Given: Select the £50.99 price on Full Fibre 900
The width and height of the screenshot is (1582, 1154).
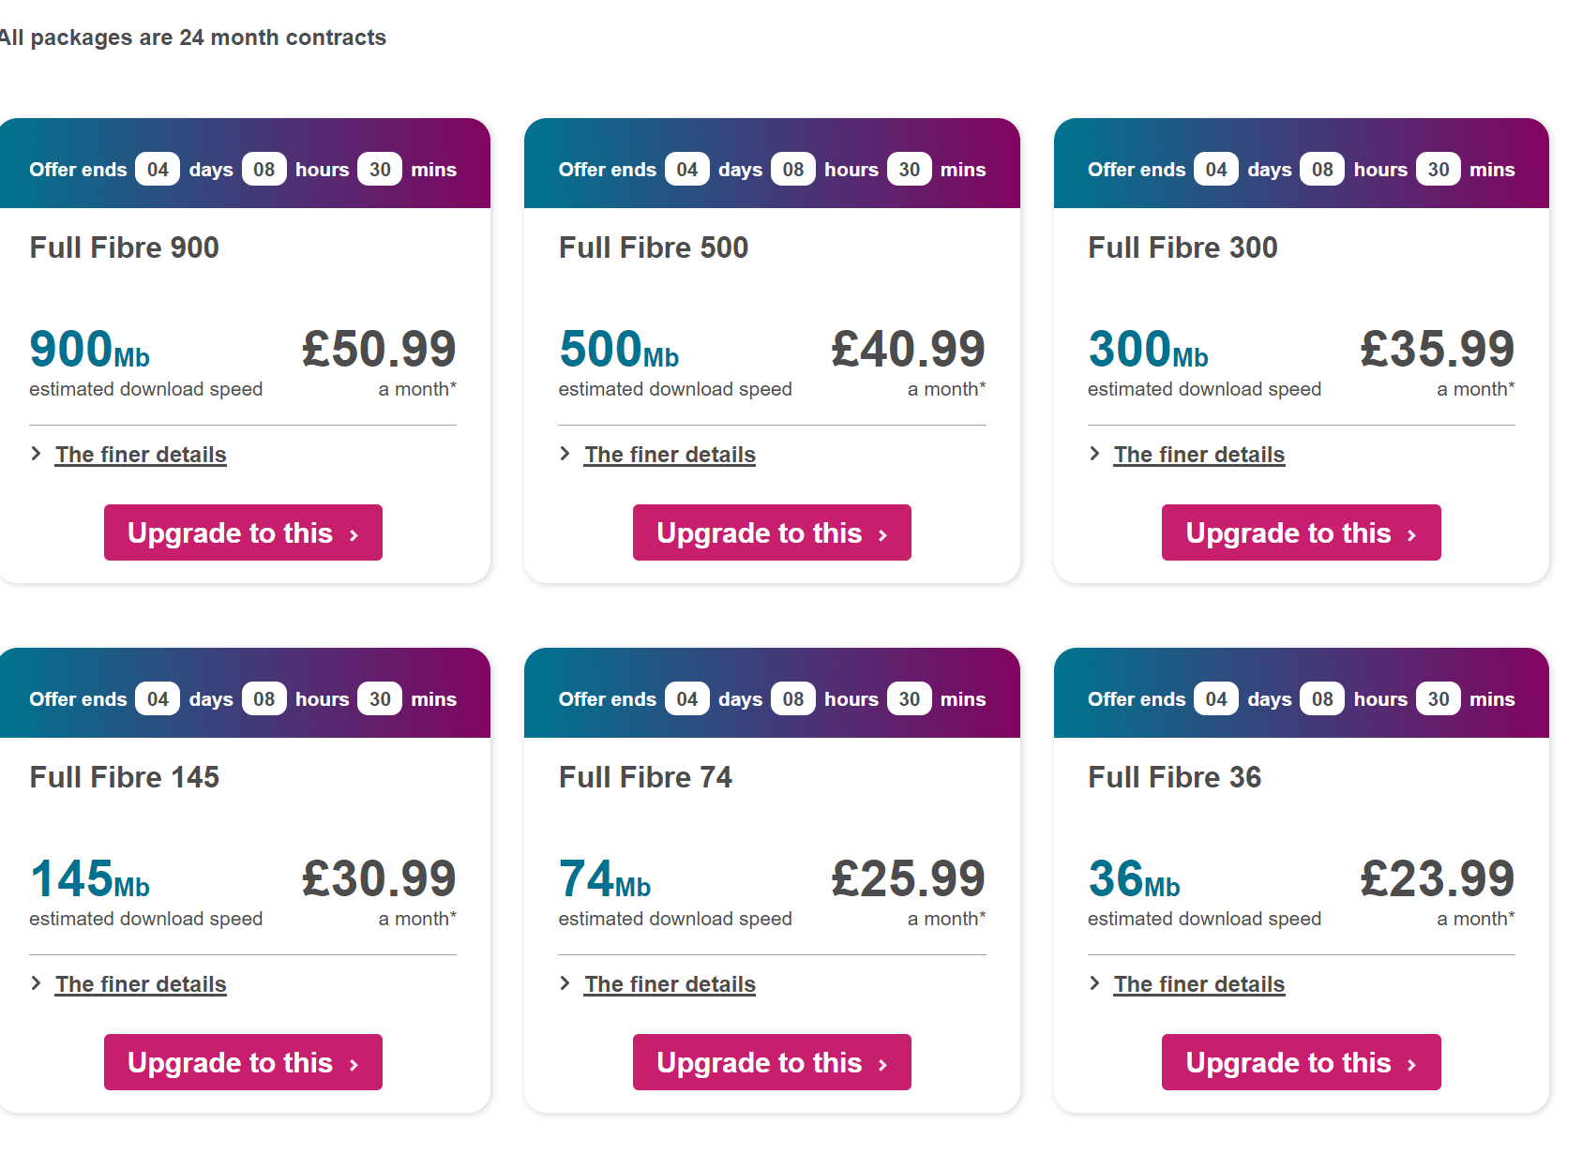Looking at the screenshot, I should [377, 349].
